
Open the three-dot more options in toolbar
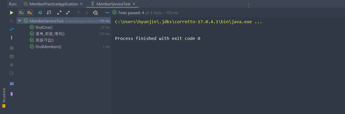point(107,13)
